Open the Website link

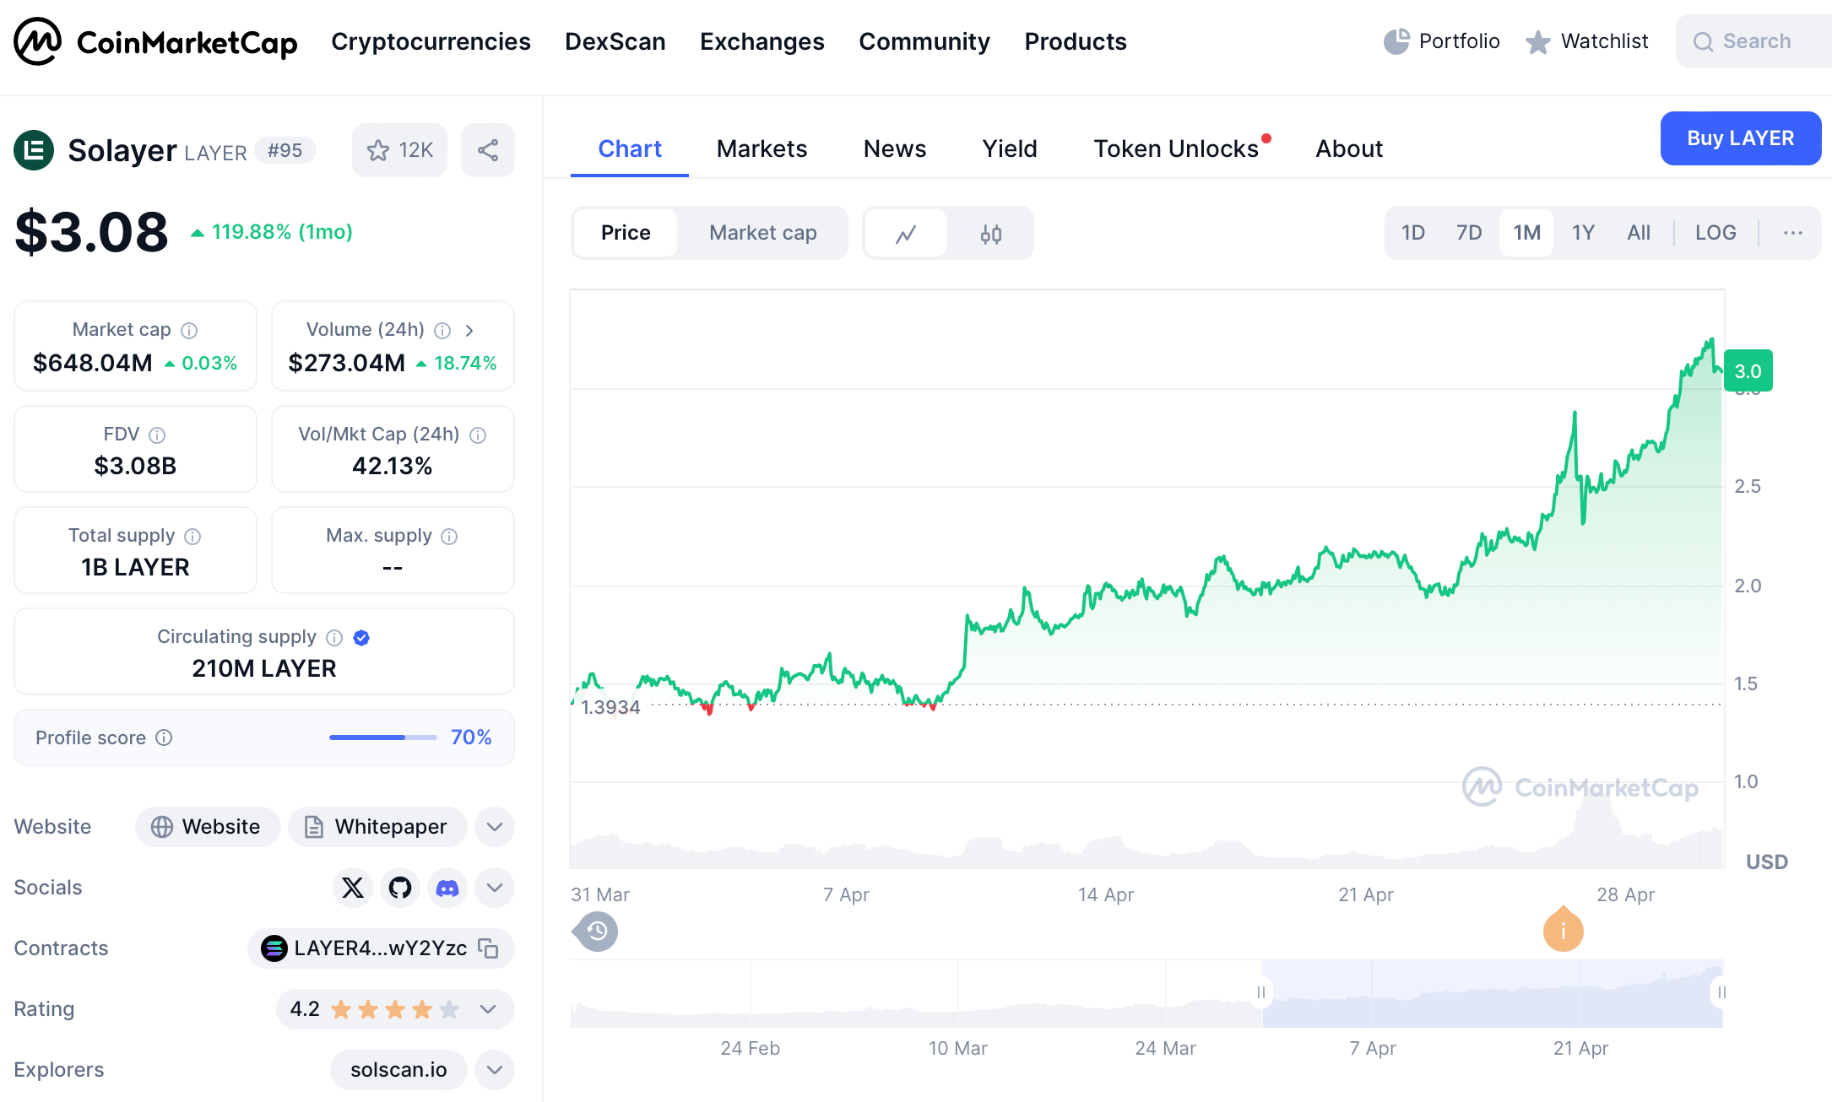(208, 827)
